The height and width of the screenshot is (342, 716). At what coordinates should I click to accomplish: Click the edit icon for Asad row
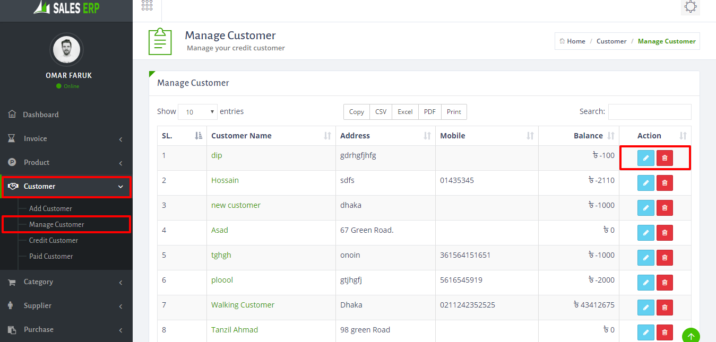[x=645, y=233]
